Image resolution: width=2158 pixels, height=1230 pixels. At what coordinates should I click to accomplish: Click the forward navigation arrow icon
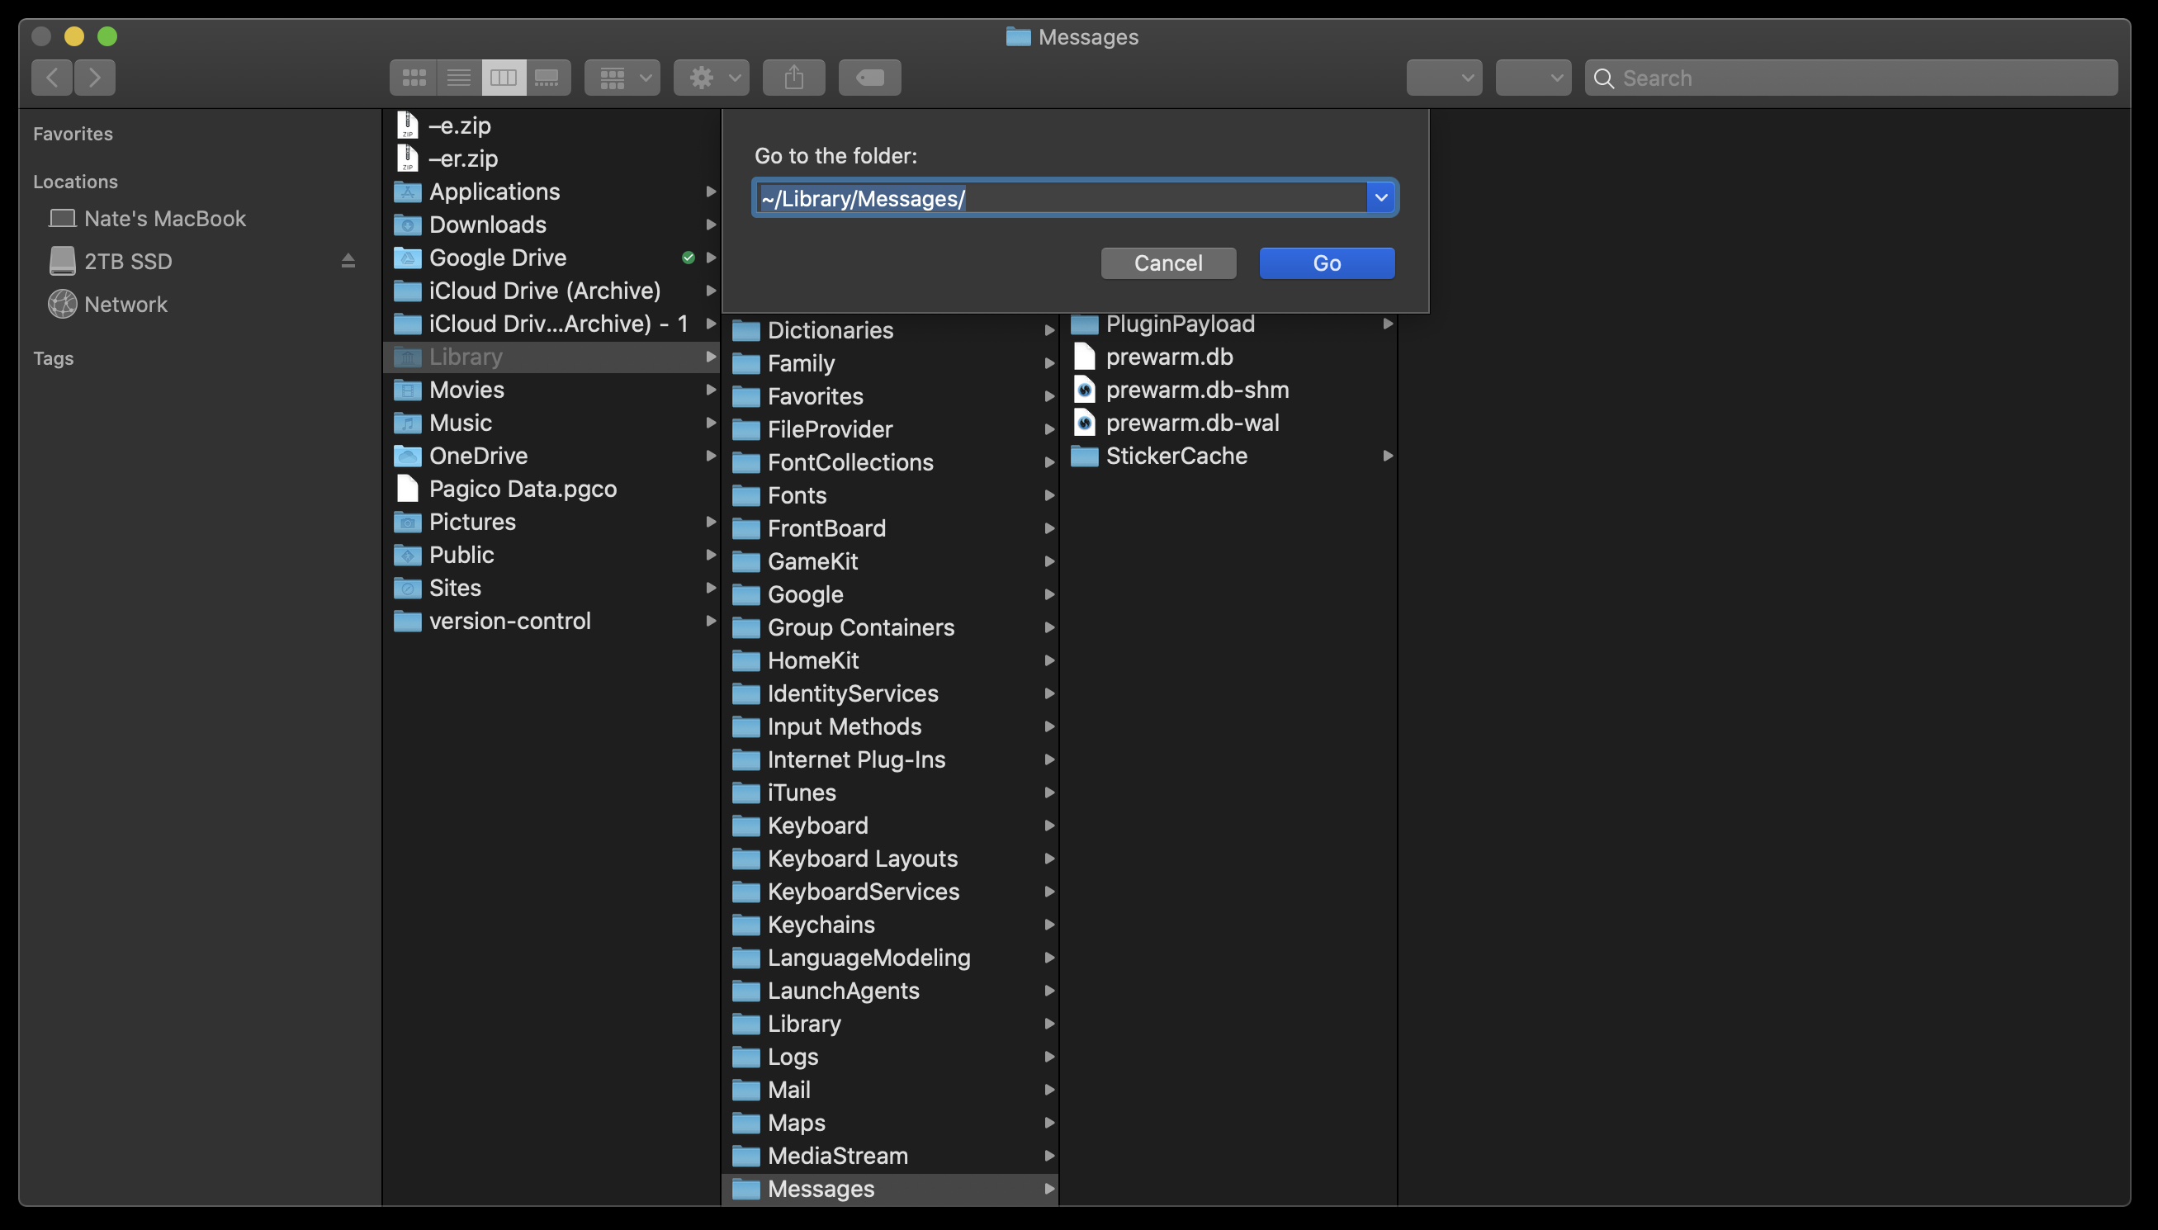[x=93, y=77]
